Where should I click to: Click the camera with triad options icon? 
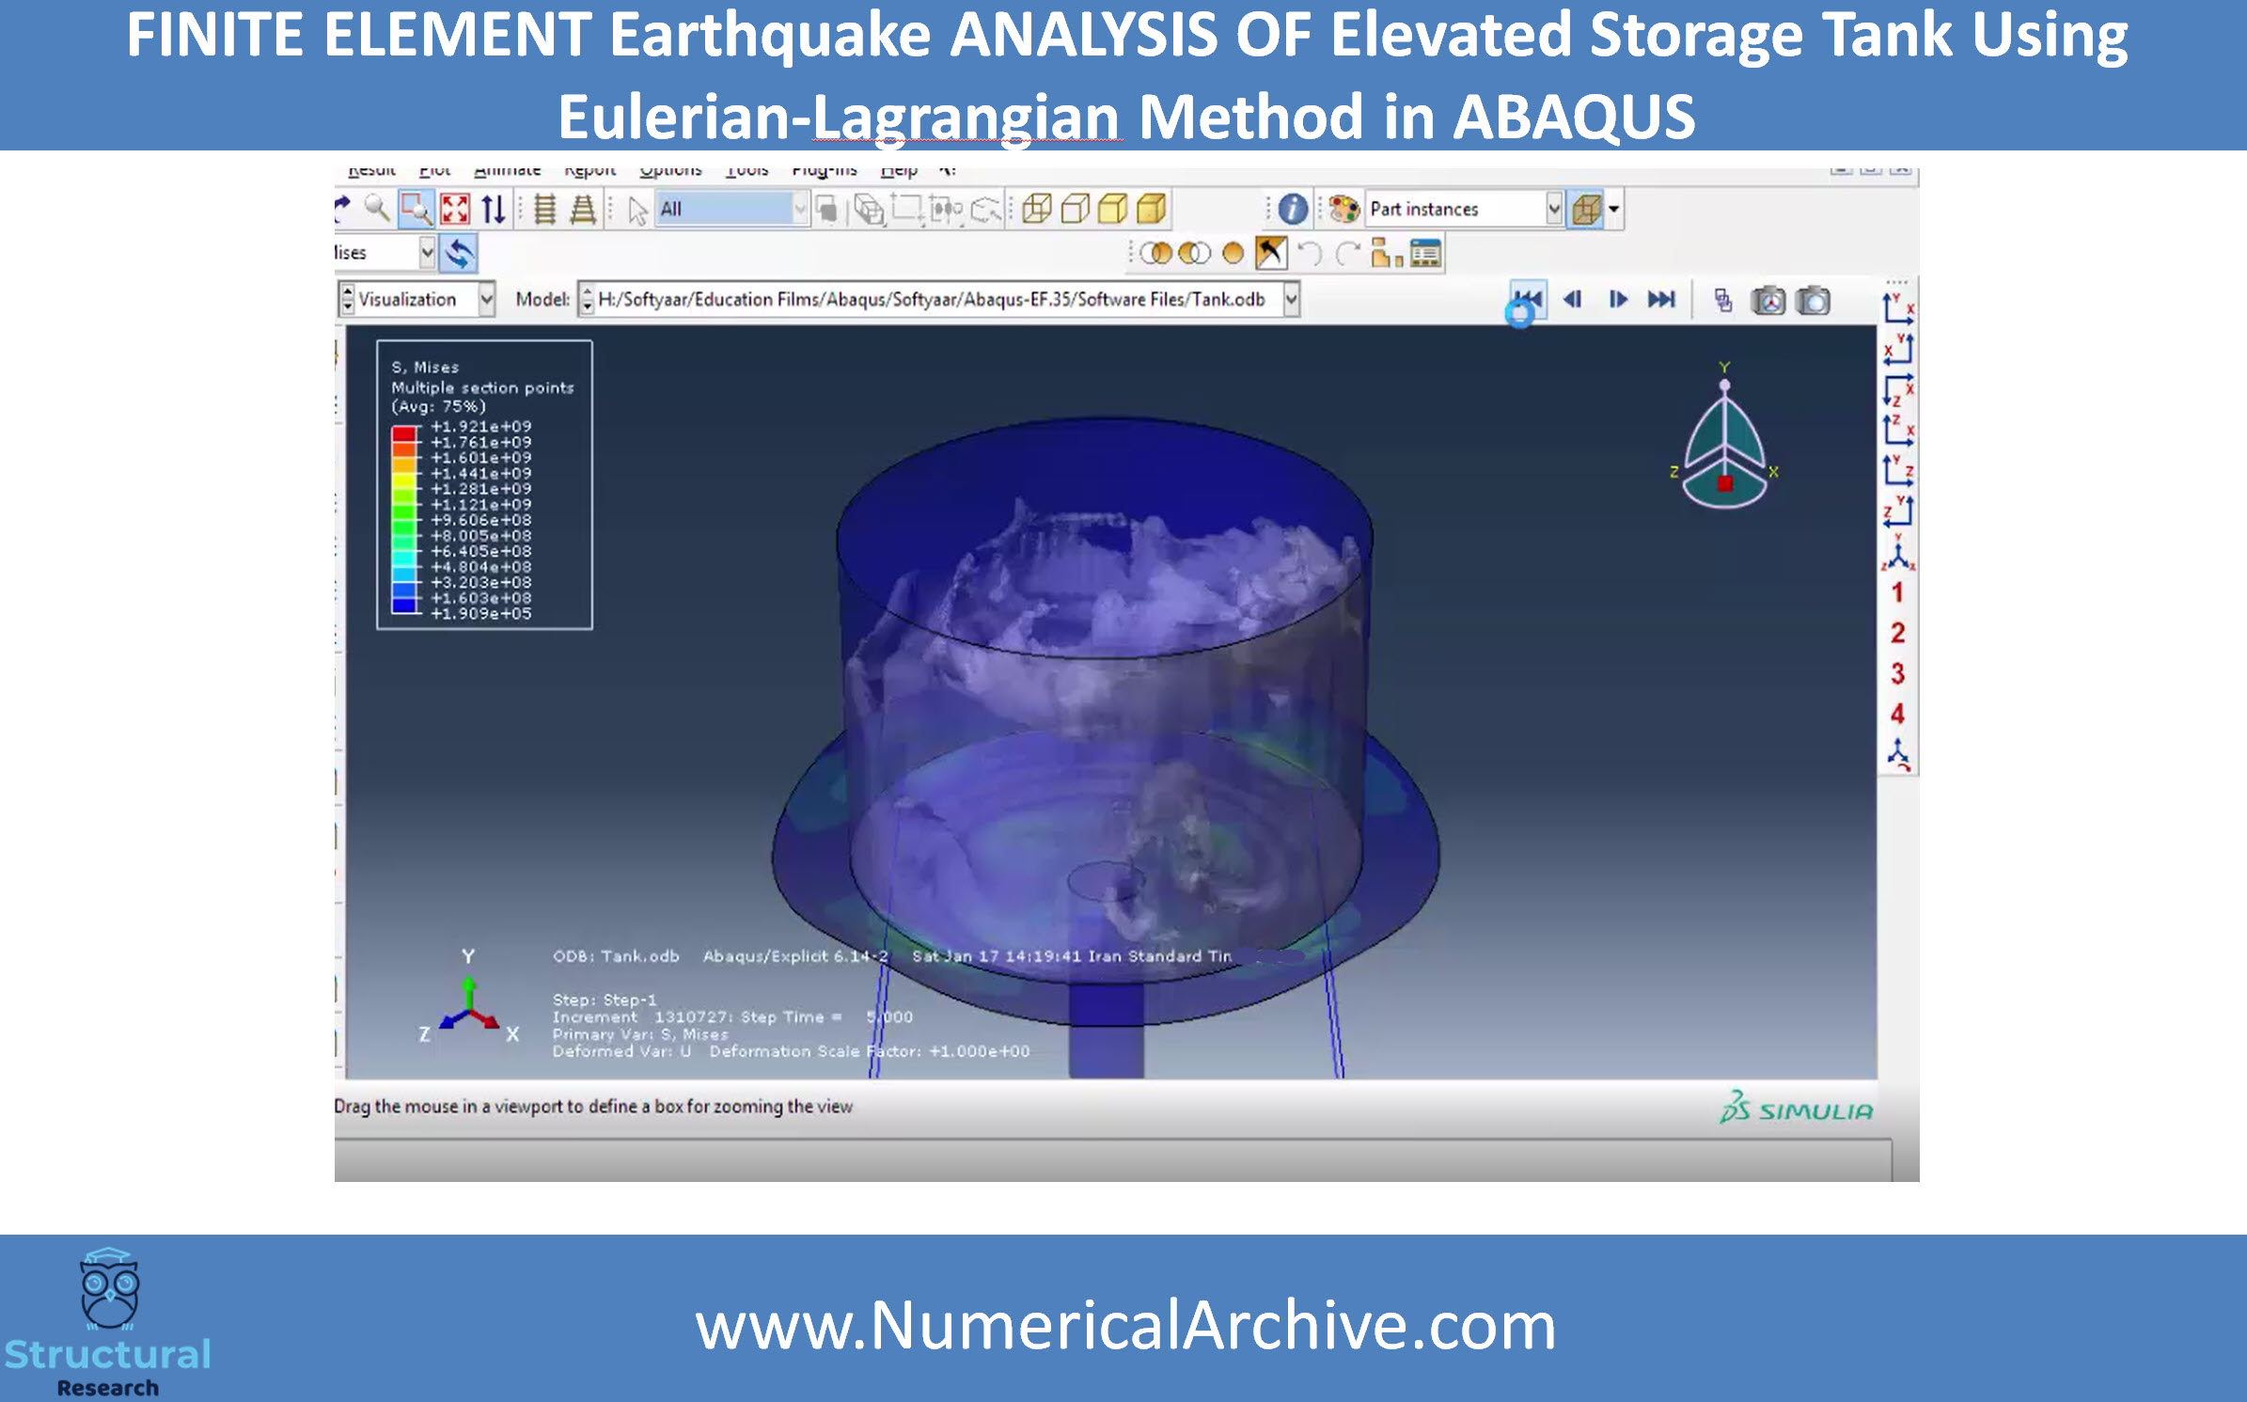coord(1768,301)
